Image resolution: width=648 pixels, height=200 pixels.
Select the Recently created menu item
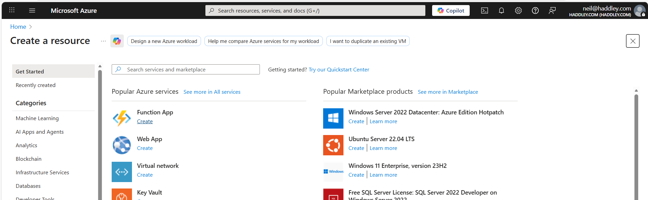[36, 85]
